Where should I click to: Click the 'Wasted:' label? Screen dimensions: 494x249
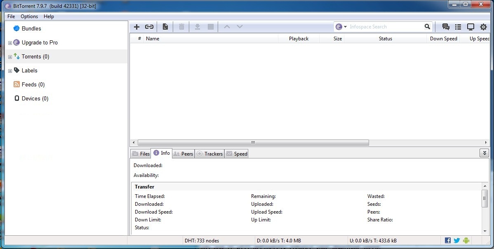click(376, 196)
